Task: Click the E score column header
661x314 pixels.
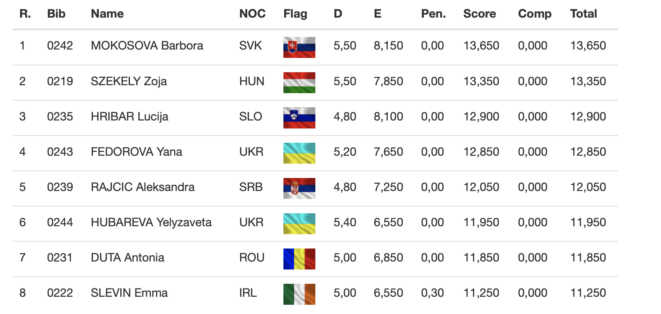Action: (378, 14)
